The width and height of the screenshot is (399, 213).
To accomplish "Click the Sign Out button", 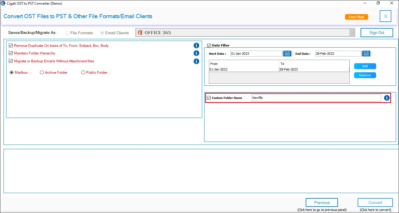I will (x=377, y=32).
